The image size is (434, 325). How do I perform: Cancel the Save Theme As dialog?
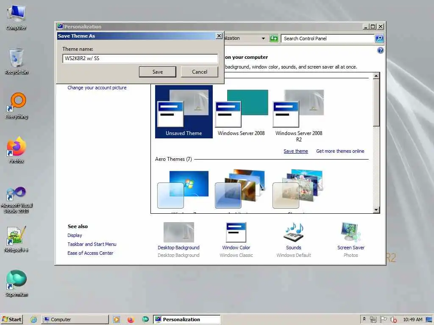tap(199, 72)
